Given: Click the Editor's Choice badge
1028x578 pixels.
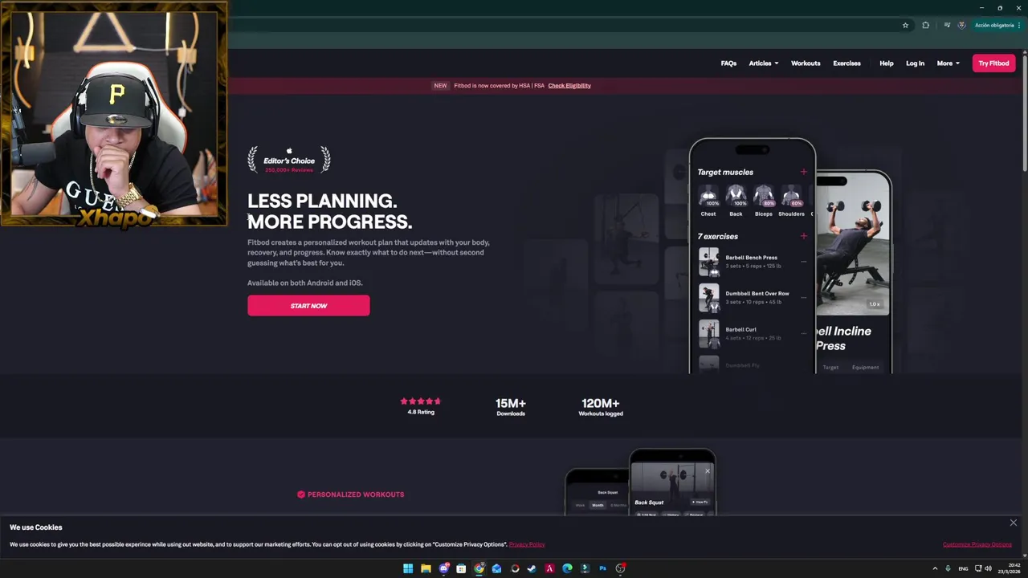Looking at the screenshot, I should (289, 159).
